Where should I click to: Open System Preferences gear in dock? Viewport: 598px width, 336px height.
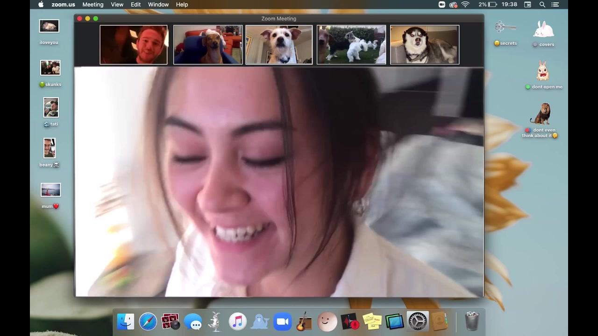tap(417, 322)
